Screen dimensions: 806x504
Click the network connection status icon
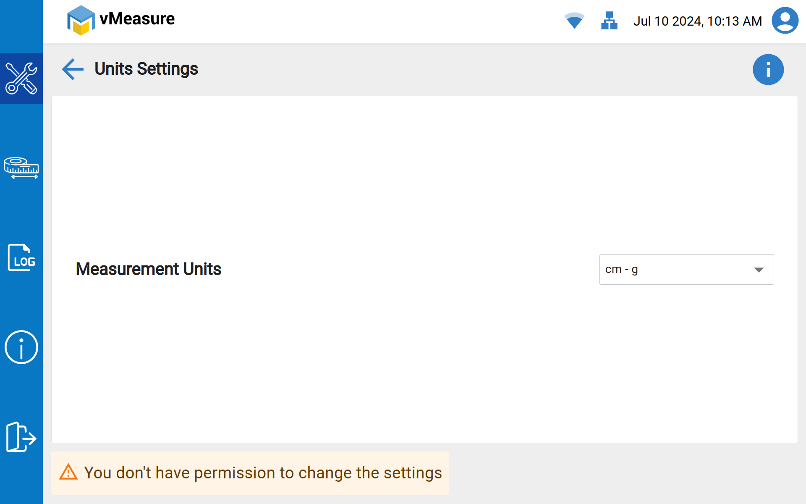[609, 21]
